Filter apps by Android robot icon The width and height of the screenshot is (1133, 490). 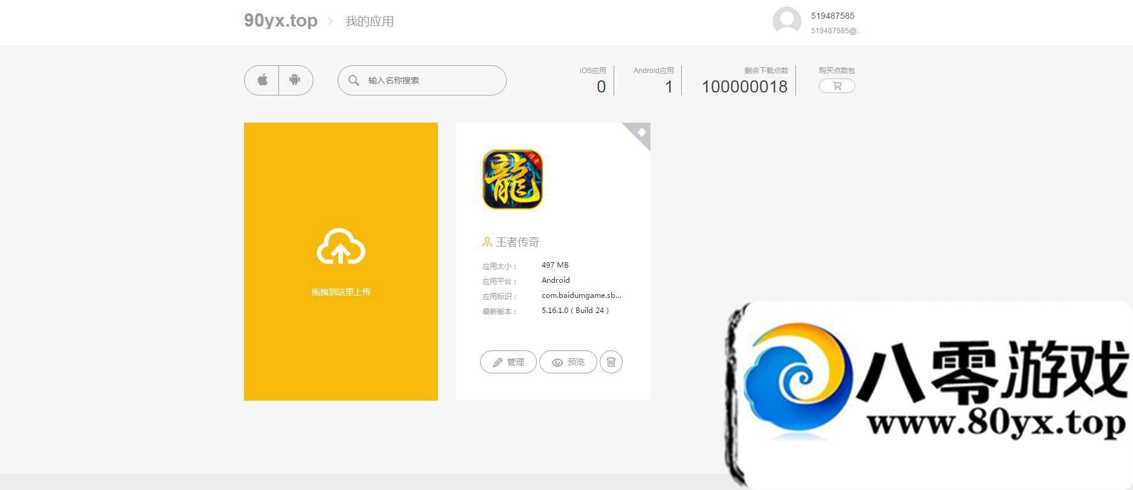(x=295, y=80)
